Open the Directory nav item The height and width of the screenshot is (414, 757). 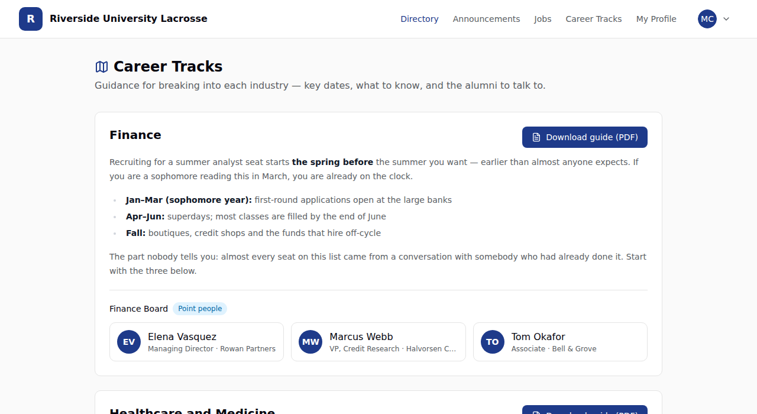pyautogui.click(x=419, y=19)
